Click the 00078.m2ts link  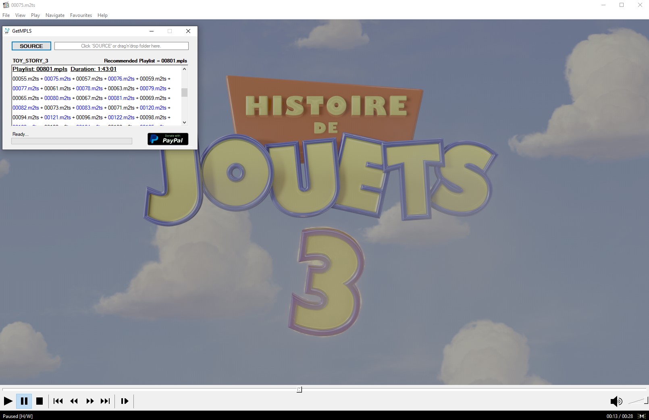pos(89,88)
